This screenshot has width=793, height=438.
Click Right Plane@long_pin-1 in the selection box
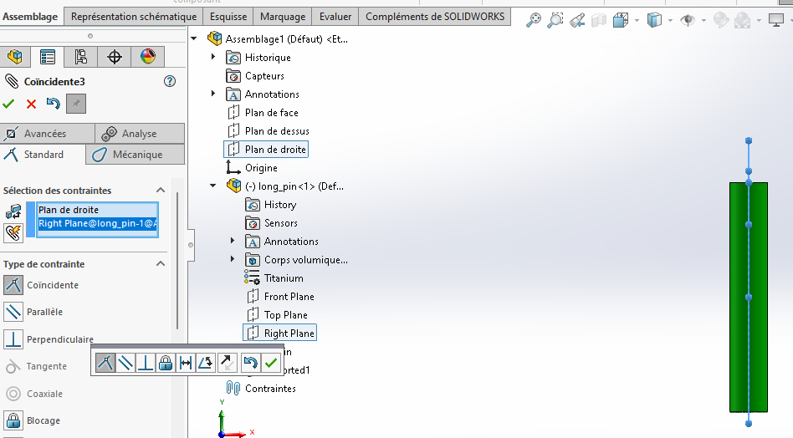(x=97, y=224)
